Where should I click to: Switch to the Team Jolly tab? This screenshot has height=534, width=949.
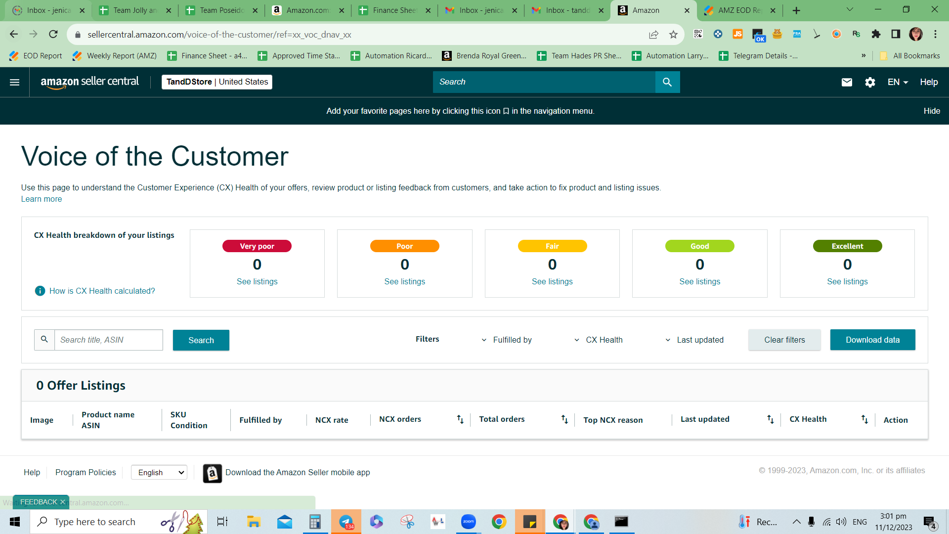(x=134, y=10)
